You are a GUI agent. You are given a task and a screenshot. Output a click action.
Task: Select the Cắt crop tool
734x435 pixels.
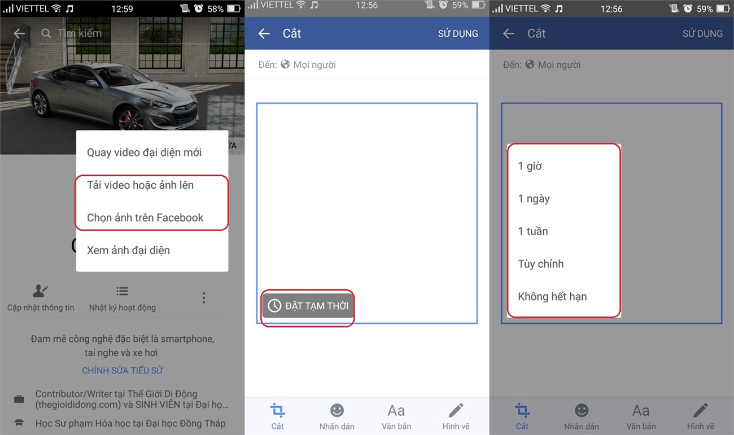tap(277, 415)
